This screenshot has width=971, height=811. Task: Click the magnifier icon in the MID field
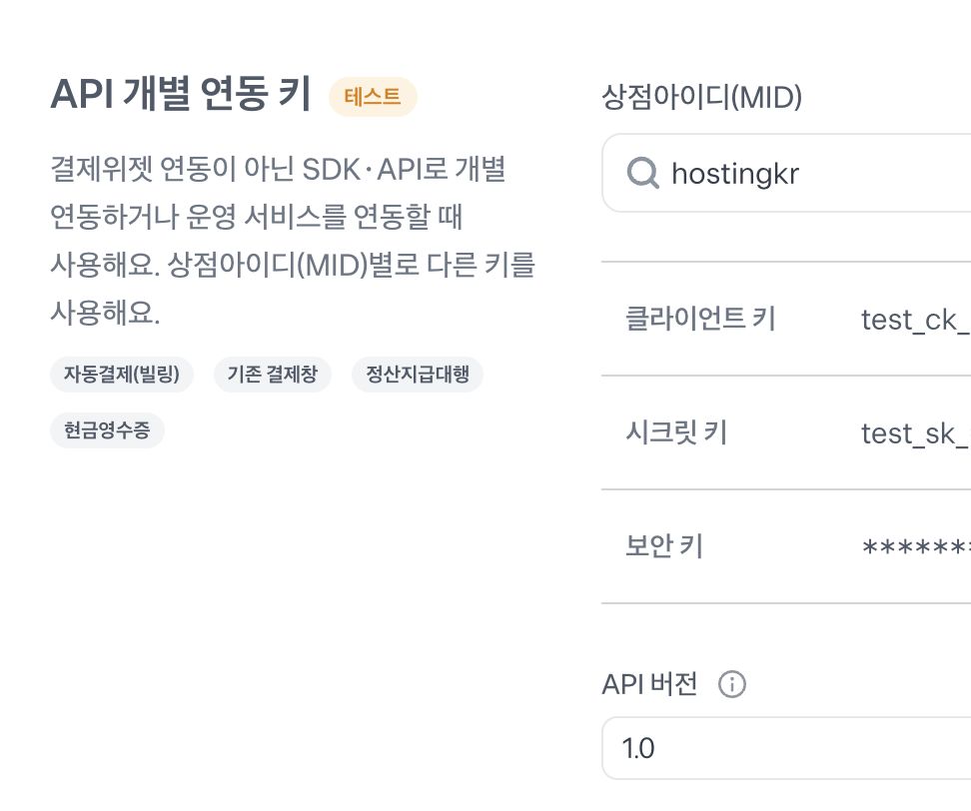[642, 174]
